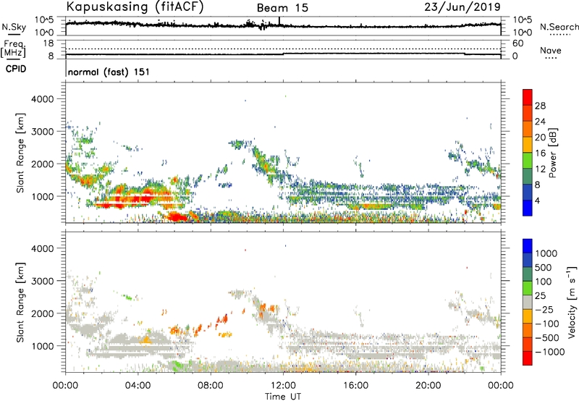The width and height of the screenshot is (579, 401).
Task: Click the 20:00 time axis tick label
Action: tap(428, 386)
